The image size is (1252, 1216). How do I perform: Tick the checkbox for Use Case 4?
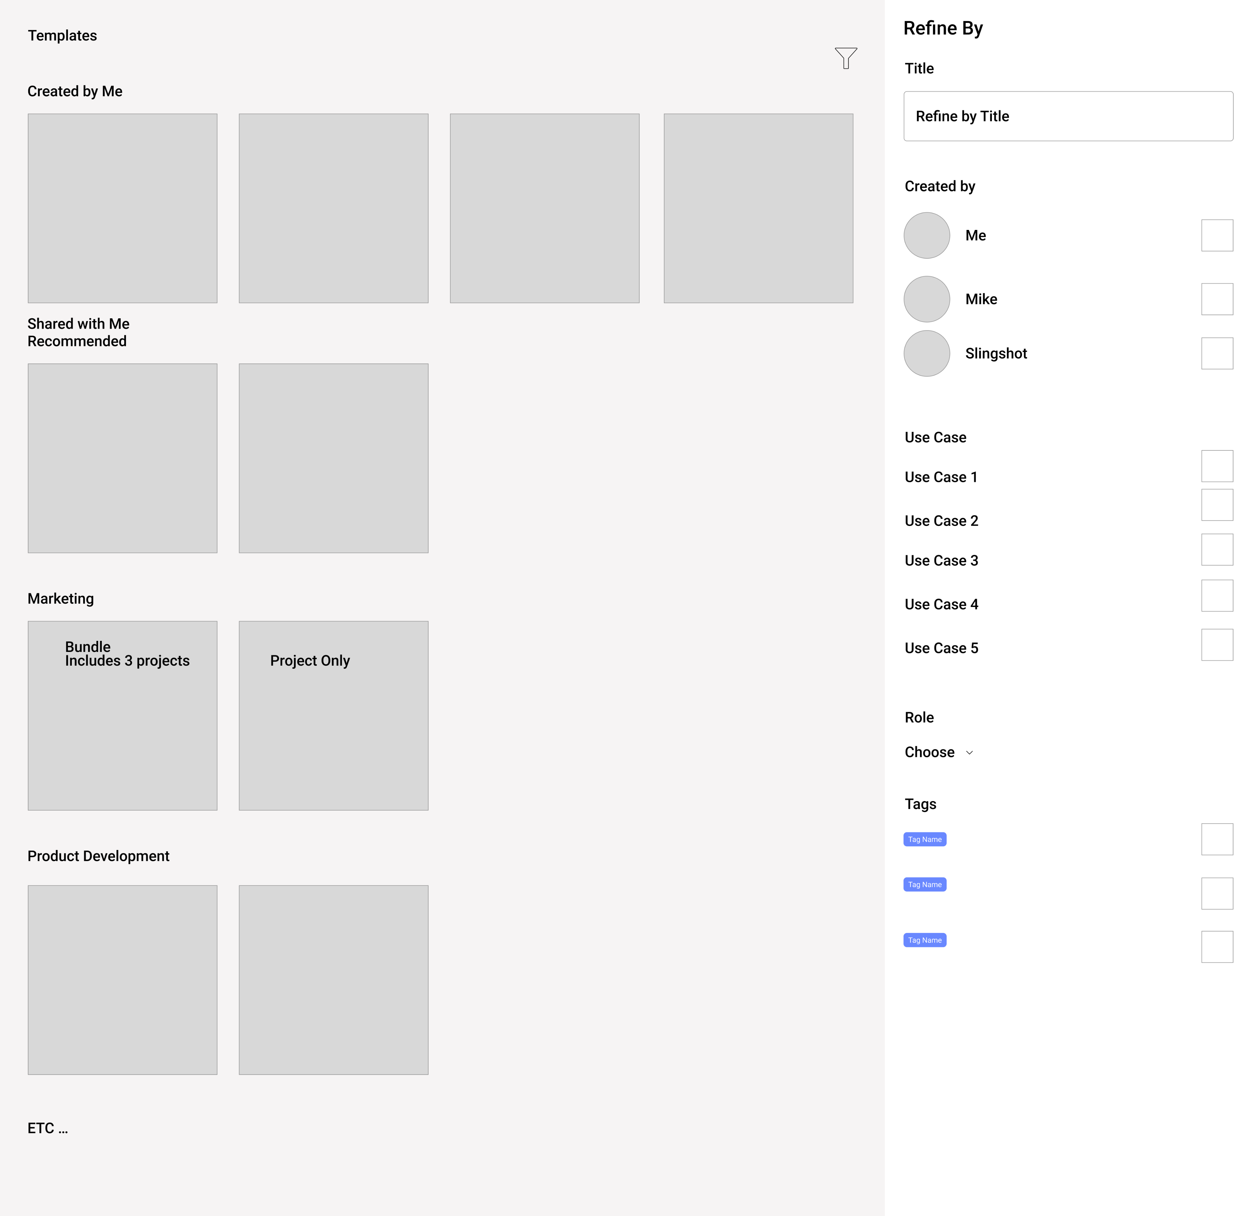1217,596
